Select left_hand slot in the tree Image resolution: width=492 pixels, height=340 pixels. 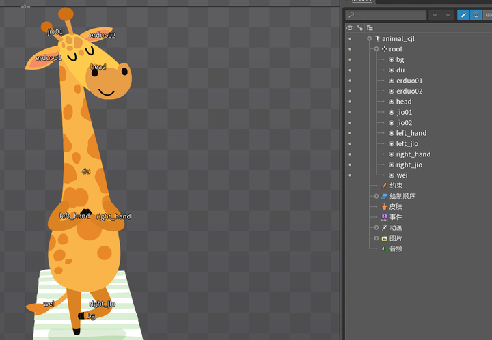(x=411, y=133)
